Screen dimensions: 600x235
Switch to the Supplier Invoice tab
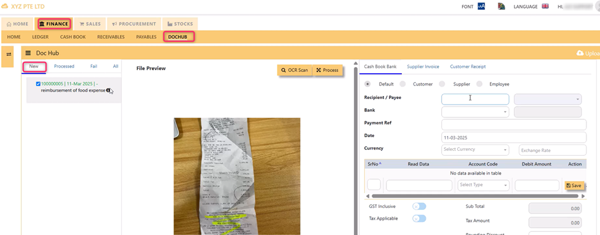click(423, 66)
